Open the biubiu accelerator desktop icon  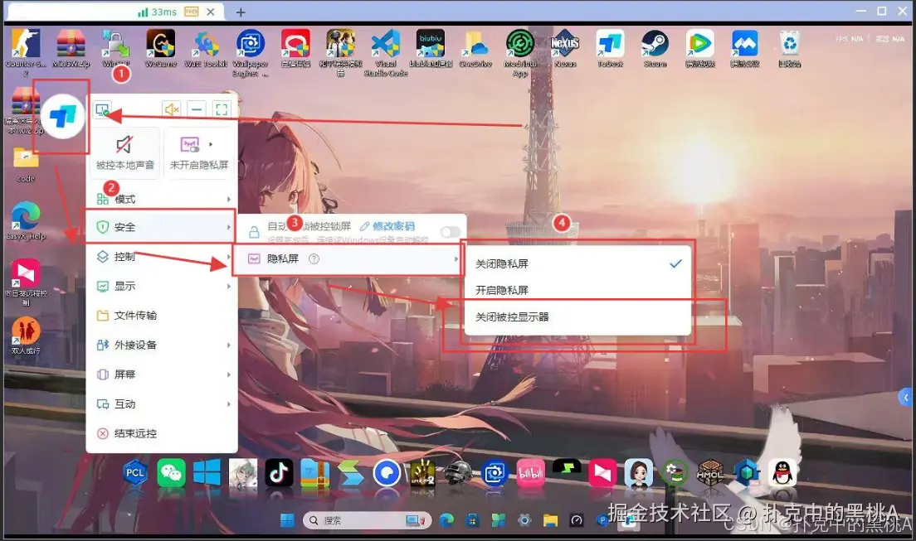tap(431, 48)
